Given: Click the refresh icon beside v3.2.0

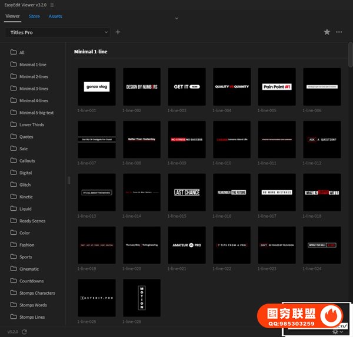Looking at the screenshot, I should (24, 332).
